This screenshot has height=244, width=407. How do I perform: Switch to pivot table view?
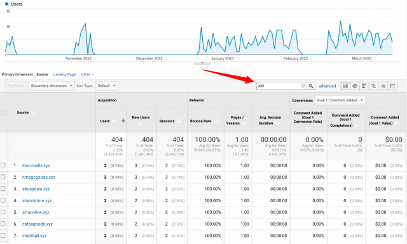(x=392, y=86)
